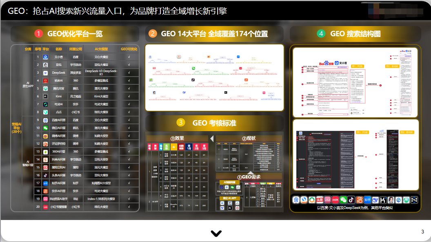This screenshot has width=431, height=242.
Task: Click the 小红书 red icon in the bottom icon strip
Action: click(x=335, y=200)
